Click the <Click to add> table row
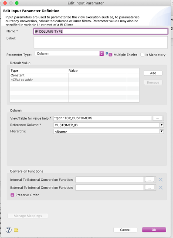The height and width of the screenshot is (238, 173). point(75,79)
